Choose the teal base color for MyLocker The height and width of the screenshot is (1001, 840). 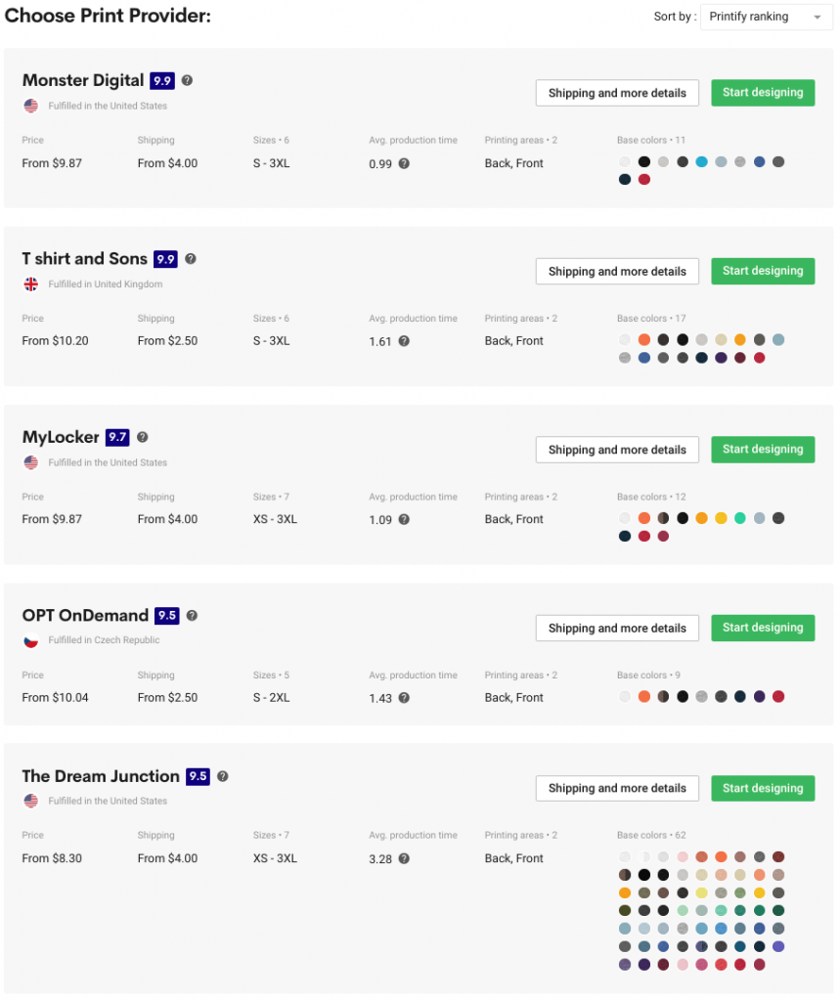(740, 518)
